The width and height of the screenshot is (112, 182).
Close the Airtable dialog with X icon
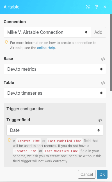tap(105, 7)
